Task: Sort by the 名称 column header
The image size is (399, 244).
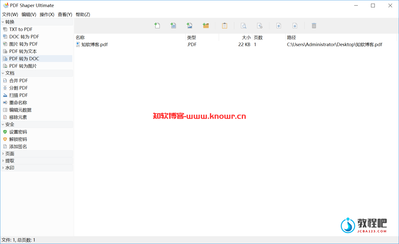Action: [x=130, y=38]
